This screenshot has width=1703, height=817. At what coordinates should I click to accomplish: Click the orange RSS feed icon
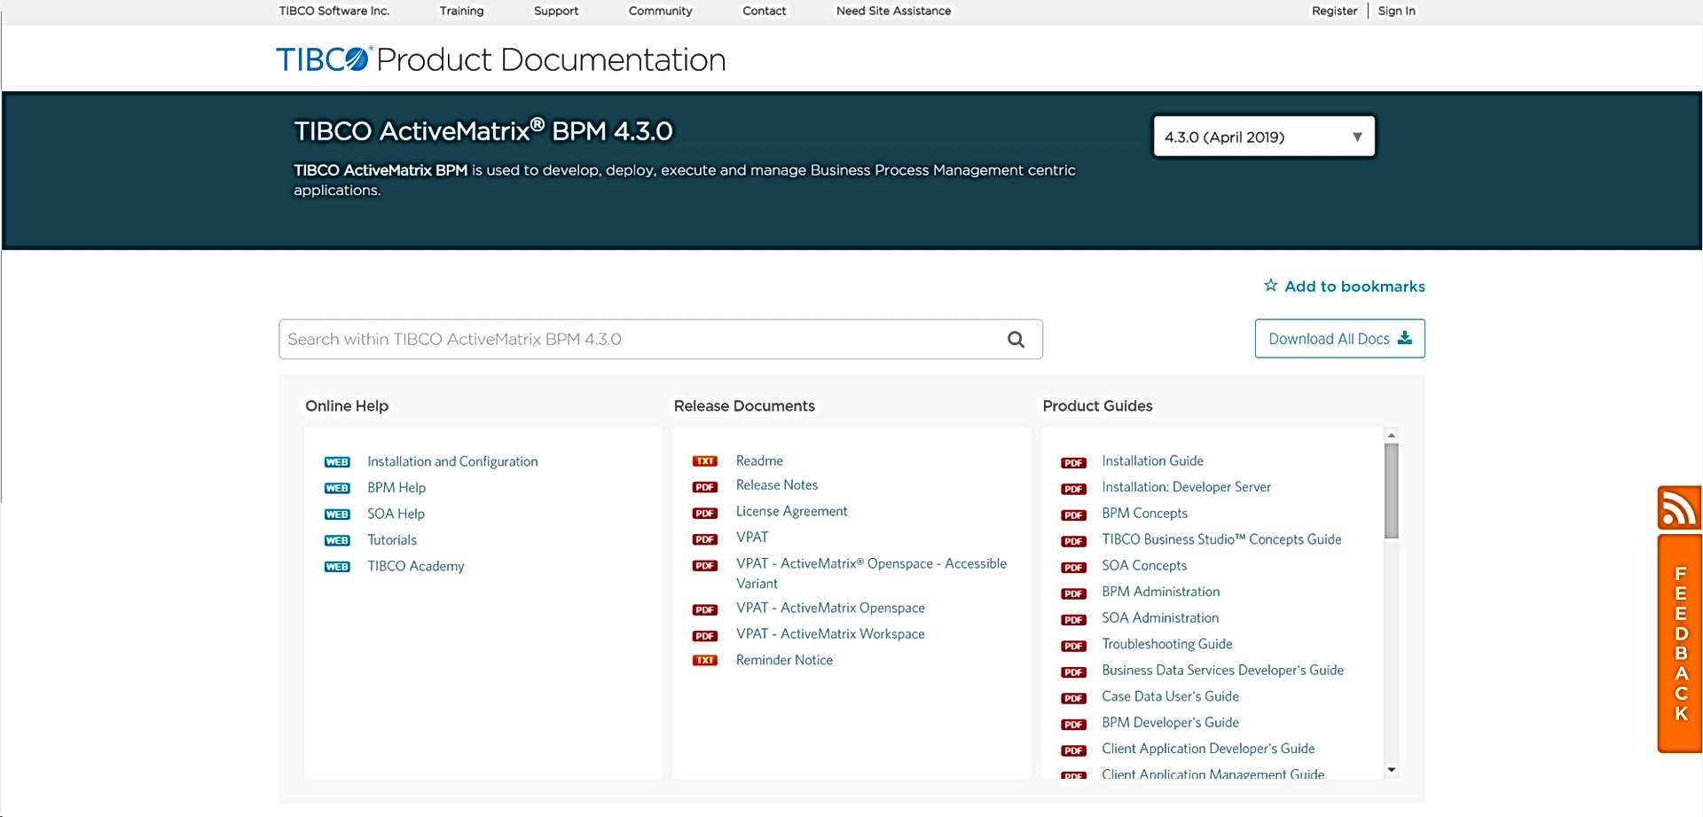1680,508
